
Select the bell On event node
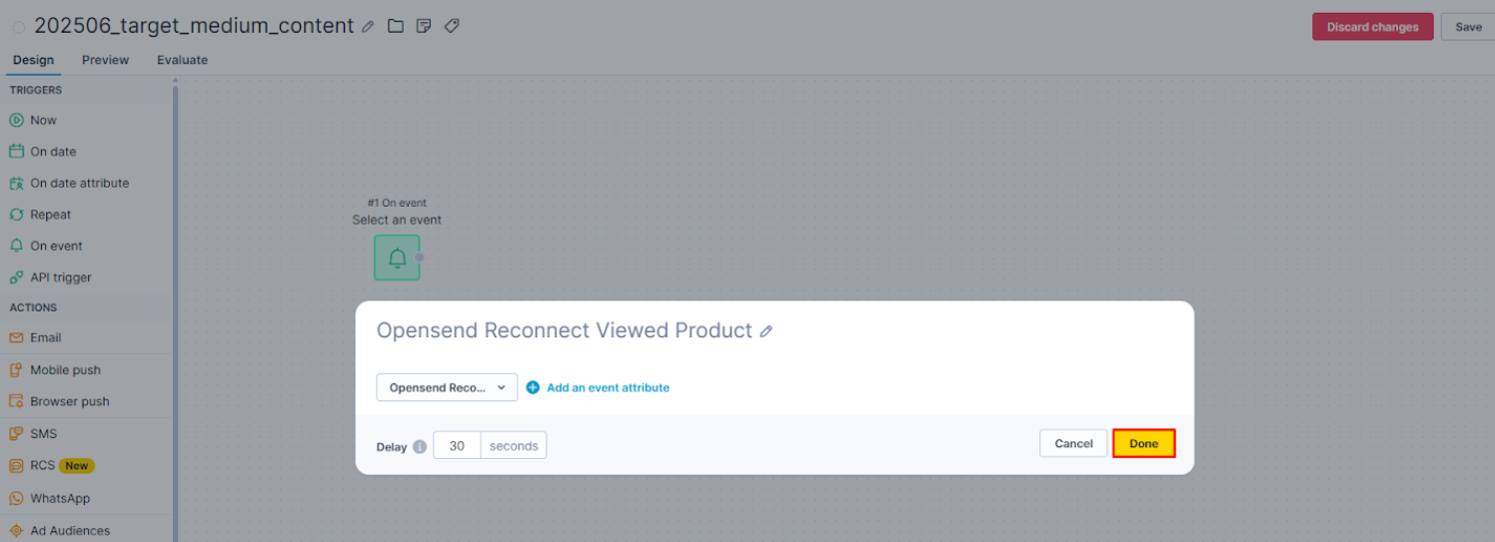pyautogui.click(x=397, y=258)
